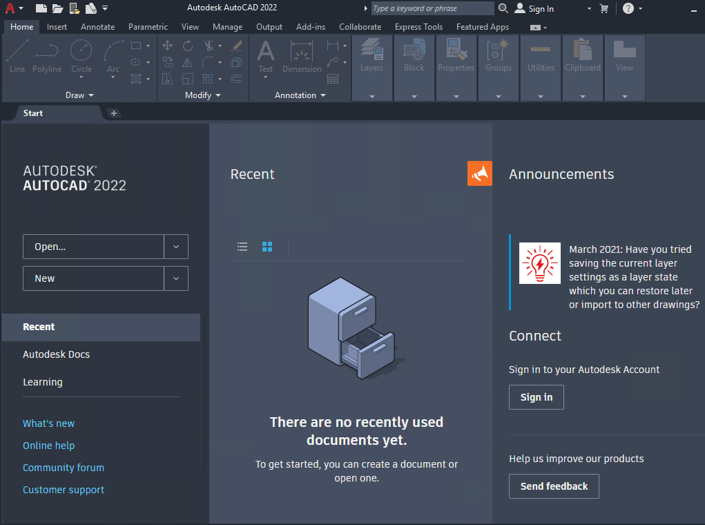705x525 pixels.
Task: Select the Linear dimension tool
Action: (x=333, y=46)
